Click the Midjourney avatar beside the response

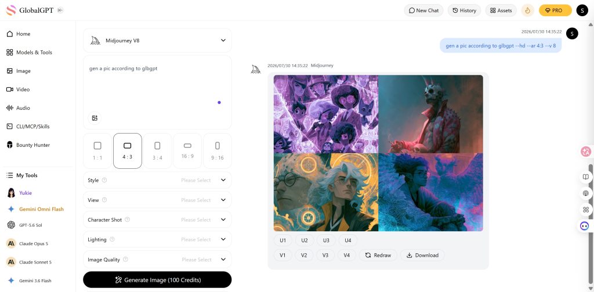256,69
